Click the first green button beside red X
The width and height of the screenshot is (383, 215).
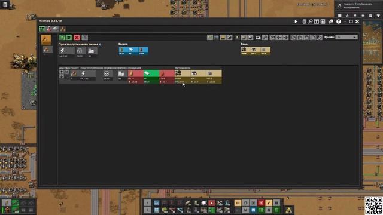[62, 37]
